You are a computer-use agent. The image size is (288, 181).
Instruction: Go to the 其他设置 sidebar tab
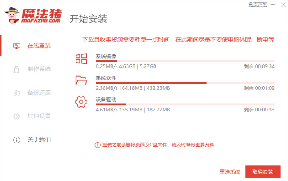pos(39,117)
